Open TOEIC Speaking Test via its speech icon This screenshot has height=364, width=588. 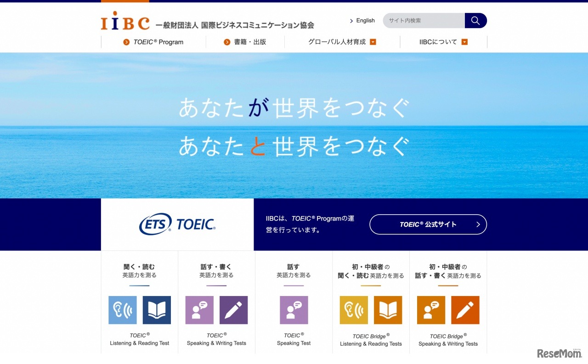pos(293,310)
